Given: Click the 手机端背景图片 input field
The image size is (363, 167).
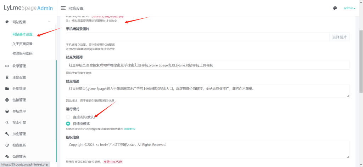Looking at the screenshot, I should [x=198, y=37].
